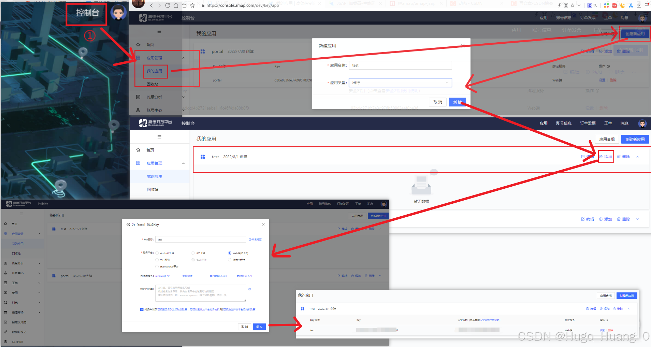Collapse 应用管理 in the empty test-app console sidebar
Screen dimensions: 651x347
(x=183, y=163)
